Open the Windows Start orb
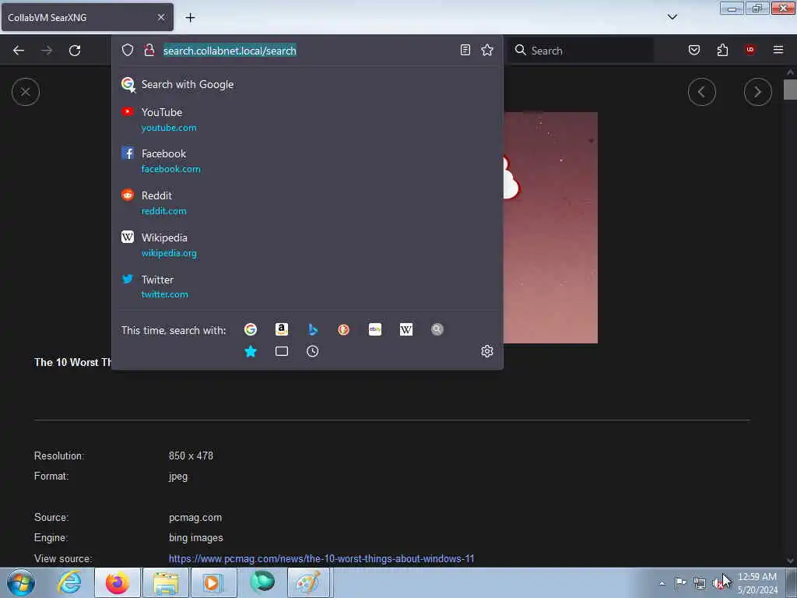This screenshot has width=797, height=598. [x=21, y=582]
